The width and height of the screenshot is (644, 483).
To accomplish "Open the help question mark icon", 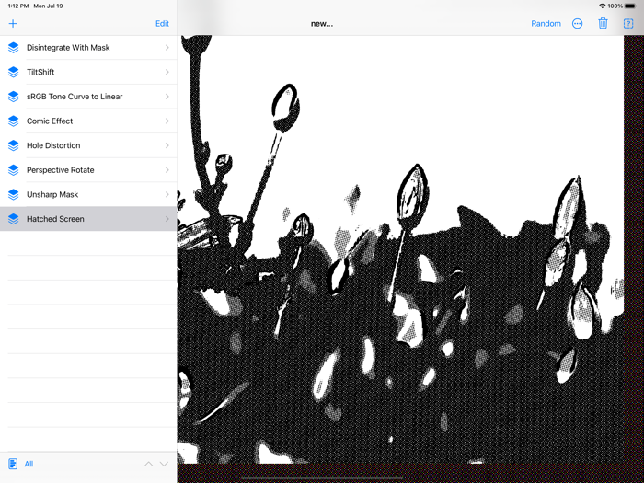I will [628, 24].
